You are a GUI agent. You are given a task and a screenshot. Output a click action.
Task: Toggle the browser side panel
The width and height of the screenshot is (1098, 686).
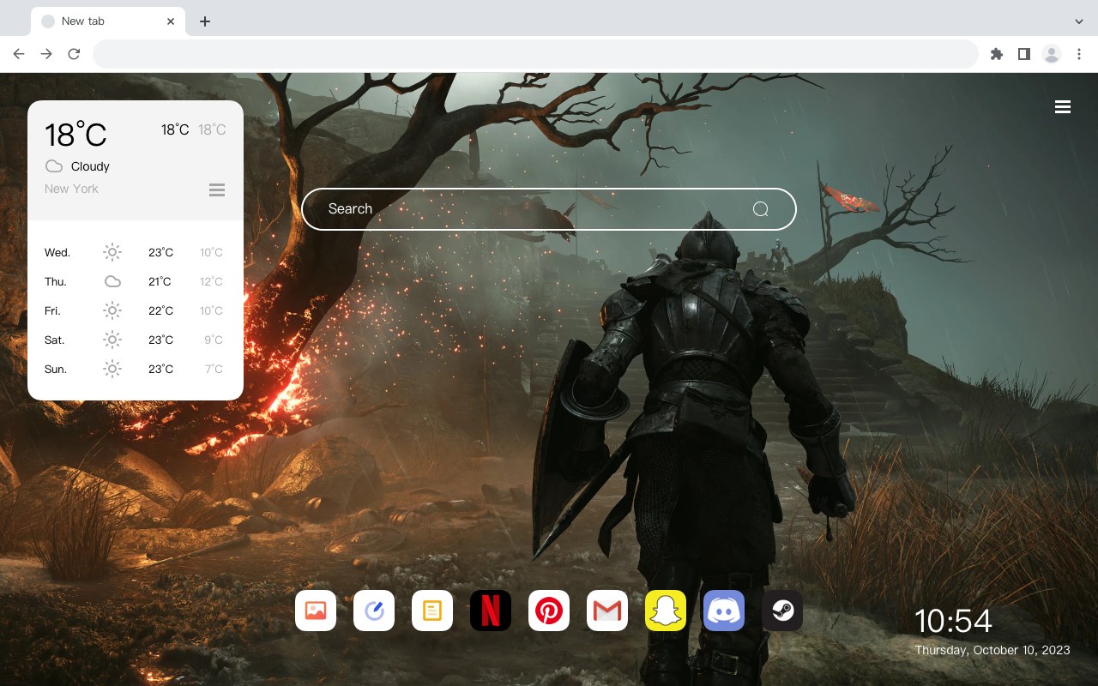1023,54
